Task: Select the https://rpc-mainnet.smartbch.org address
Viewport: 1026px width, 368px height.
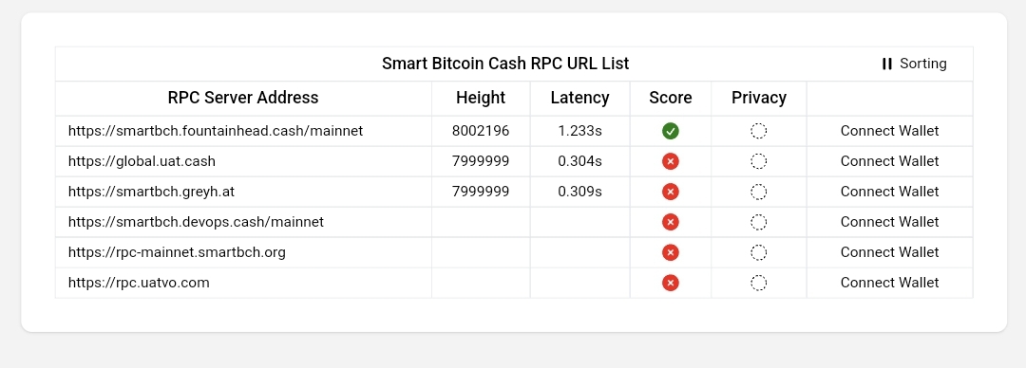Action: tap(177, 252)
